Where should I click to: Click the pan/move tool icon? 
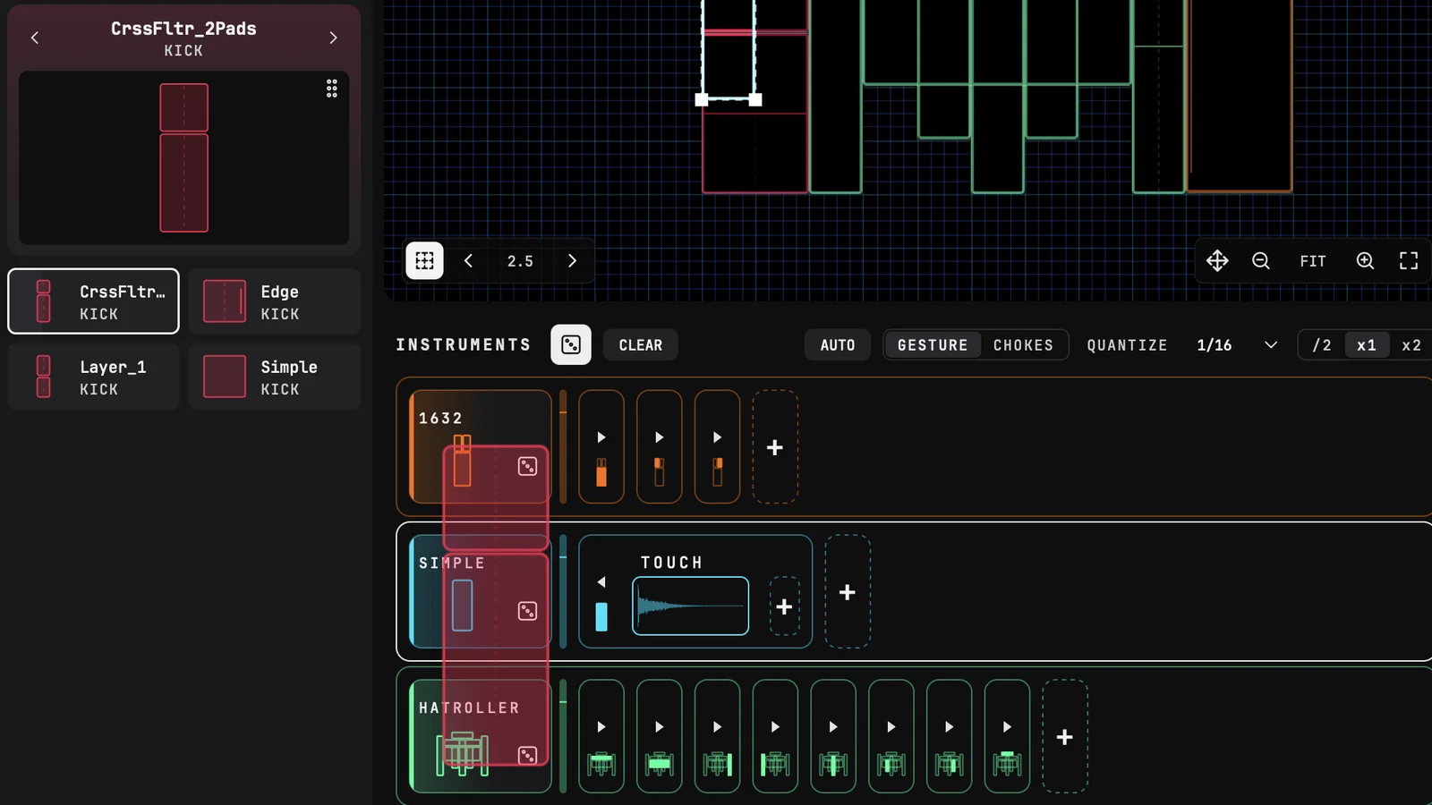click(x=1217, y=260)
